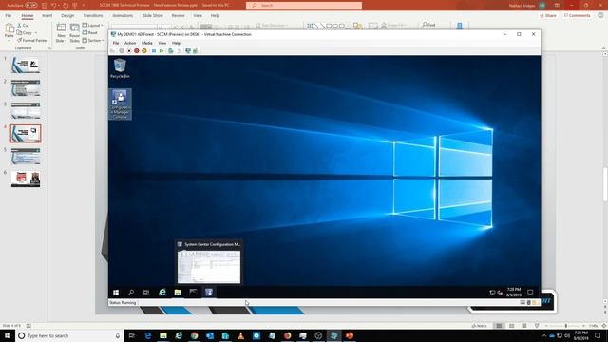Select slide 3 thumbnail in PowerPoint

[26, 111]
